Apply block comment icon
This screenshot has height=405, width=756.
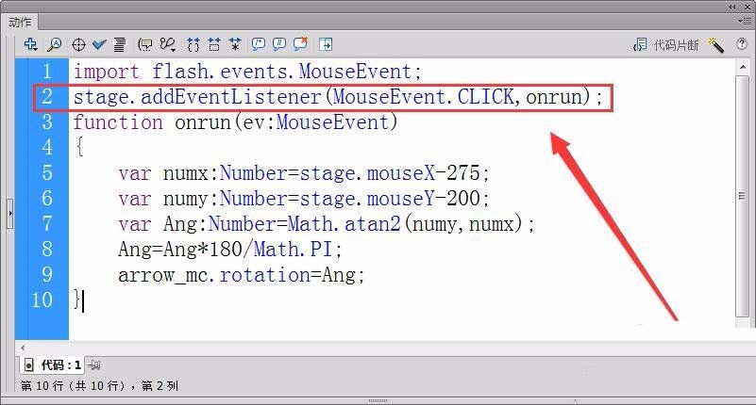[x=259, y=44]
